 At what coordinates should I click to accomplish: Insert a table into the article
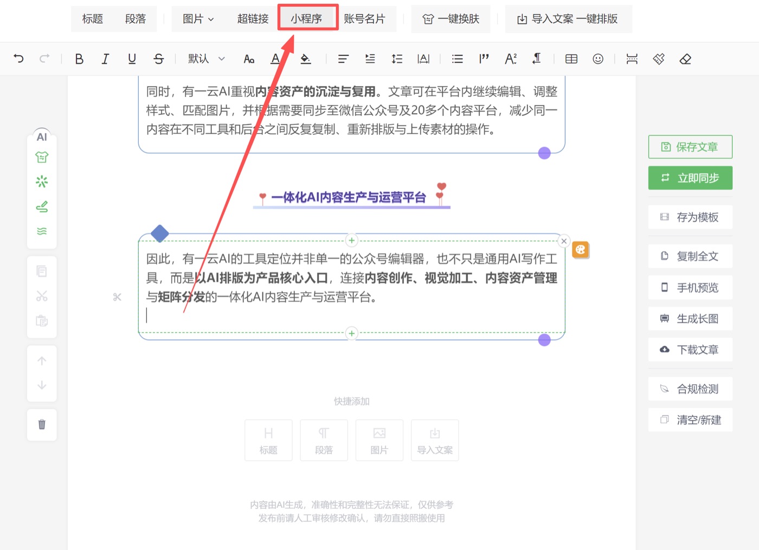pos(571,59)
